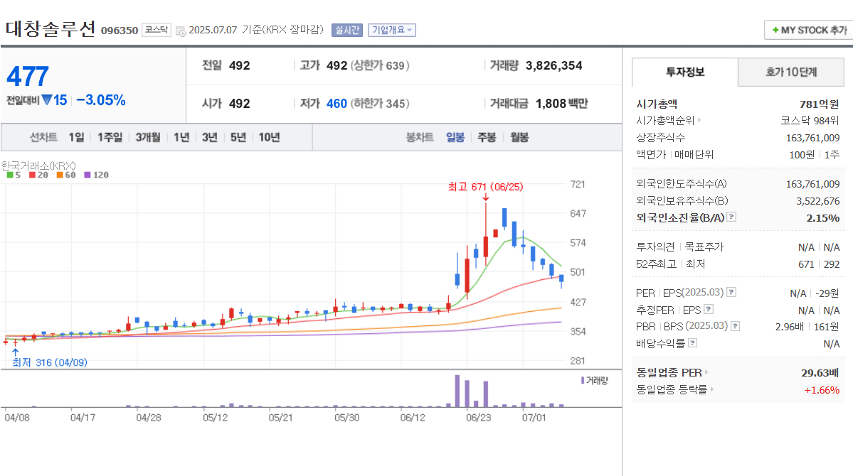Select the 1주일 line chart period
Viewport: 853px width, 476px height.
click(110, 137)
